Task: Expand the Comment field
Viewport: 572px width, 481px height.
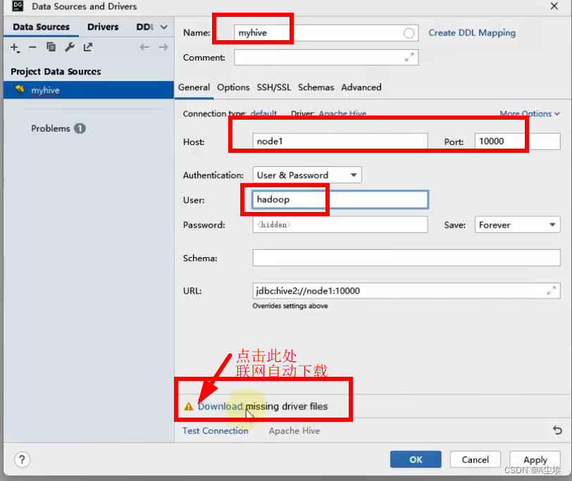Action: [409, 57]
